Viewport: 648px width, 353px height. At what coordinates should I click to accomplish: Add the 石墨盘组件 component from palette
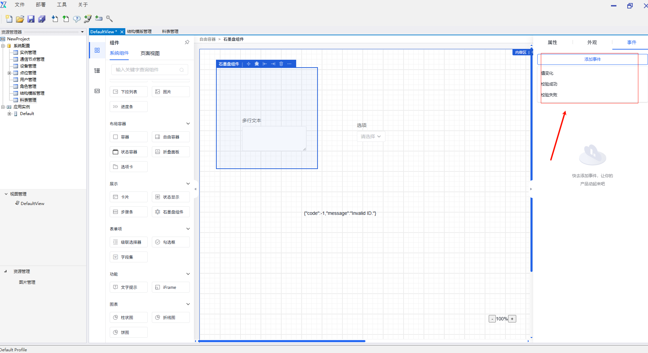coord(170,212)
